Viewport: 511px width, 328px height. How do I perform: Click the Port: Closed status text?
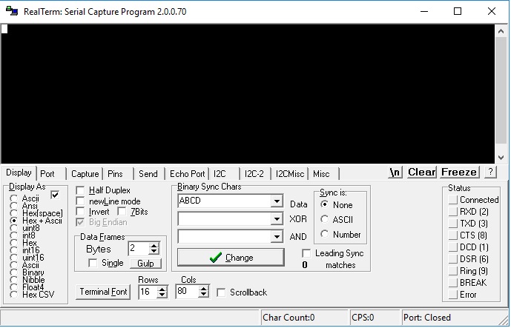point(427,317)
